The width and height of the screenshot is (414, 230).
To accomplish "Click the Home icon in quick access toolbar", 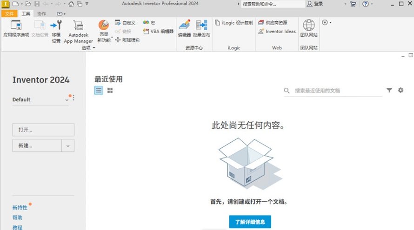I will (71, 4).
